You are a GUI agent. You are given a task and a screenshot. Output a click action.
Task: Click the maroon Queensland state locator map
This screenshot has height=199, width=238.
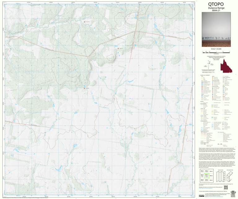tap(226, 66)
